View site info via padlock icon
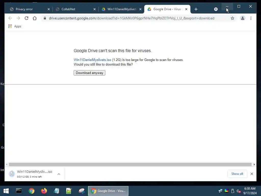This screenshot has height=196, width=261. 45,18
